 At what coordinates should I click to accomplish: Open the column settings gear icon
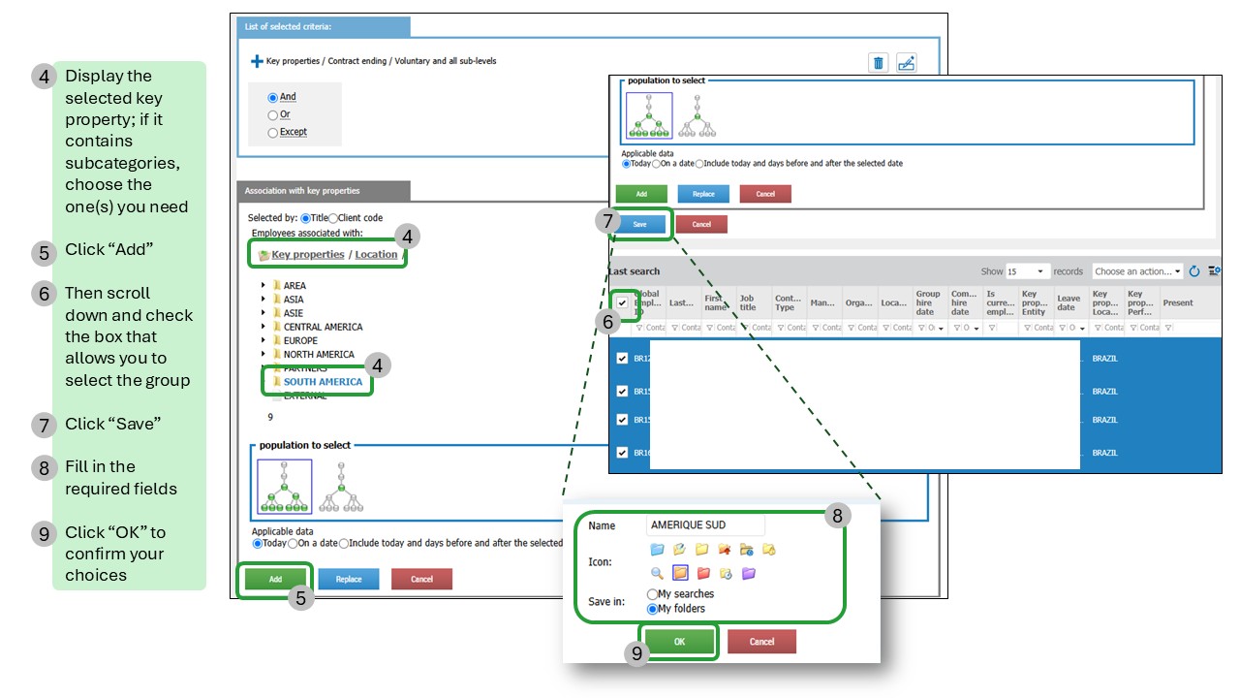[x=1214, y=271]
